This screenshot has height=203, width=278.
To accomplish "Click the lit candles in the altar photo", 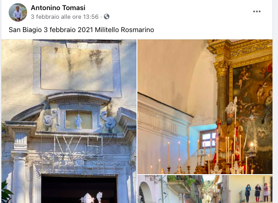I will [x=199, y=156].
